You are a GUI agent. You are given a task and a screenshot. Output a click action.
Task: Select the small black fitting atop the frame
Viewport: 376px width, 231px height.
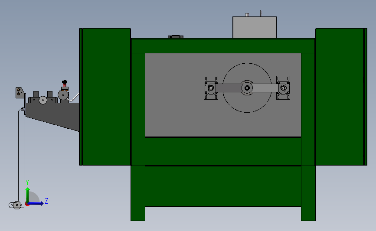(176, 37)
